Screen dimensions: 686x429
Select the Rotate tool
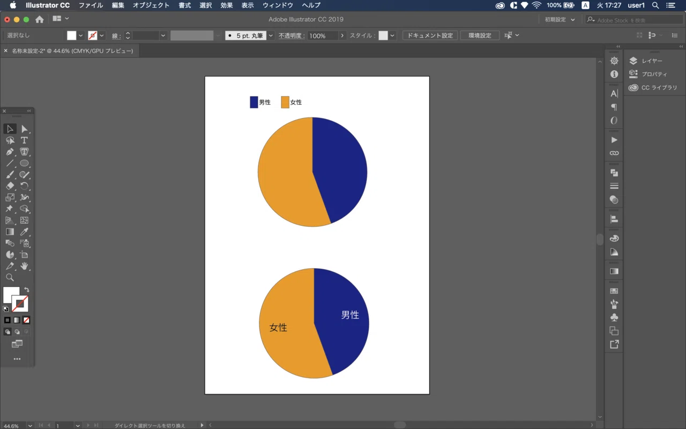pyautogui.click(x=24, y=186)
